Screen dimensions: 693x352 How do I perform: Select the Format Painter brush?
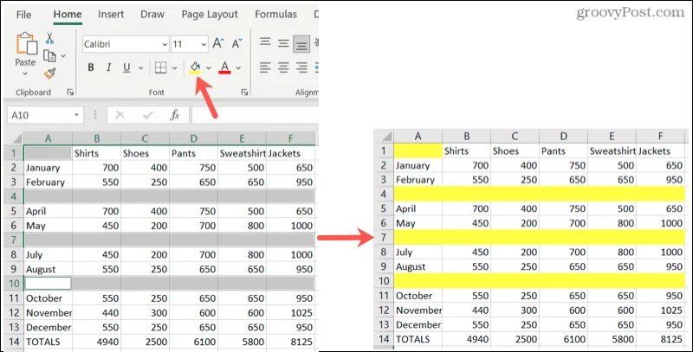coord(49,74)
